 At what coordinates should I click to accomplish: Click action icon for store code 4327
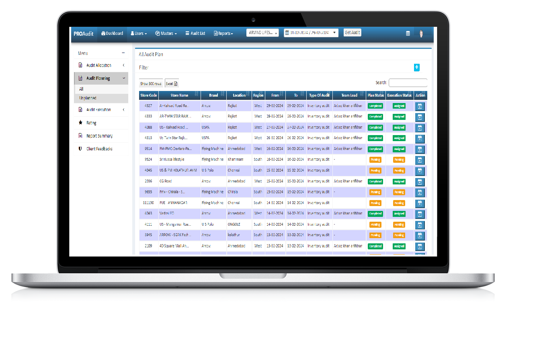pyautogui.click(x=420, y=106)
